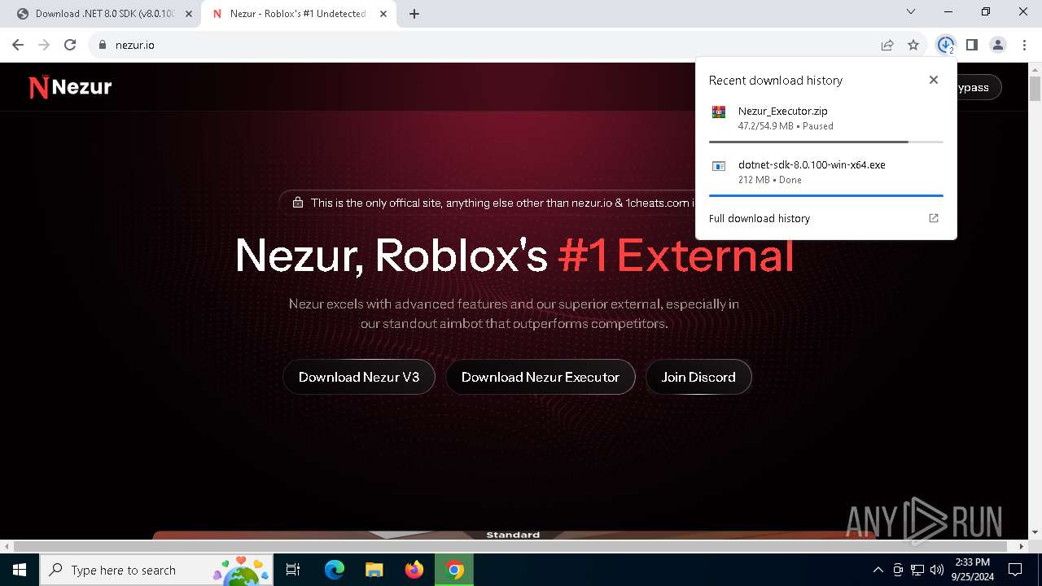Open Nezur_Executor.zip file icon
This screenshot has height=586, width=1042.
[718, 112]
